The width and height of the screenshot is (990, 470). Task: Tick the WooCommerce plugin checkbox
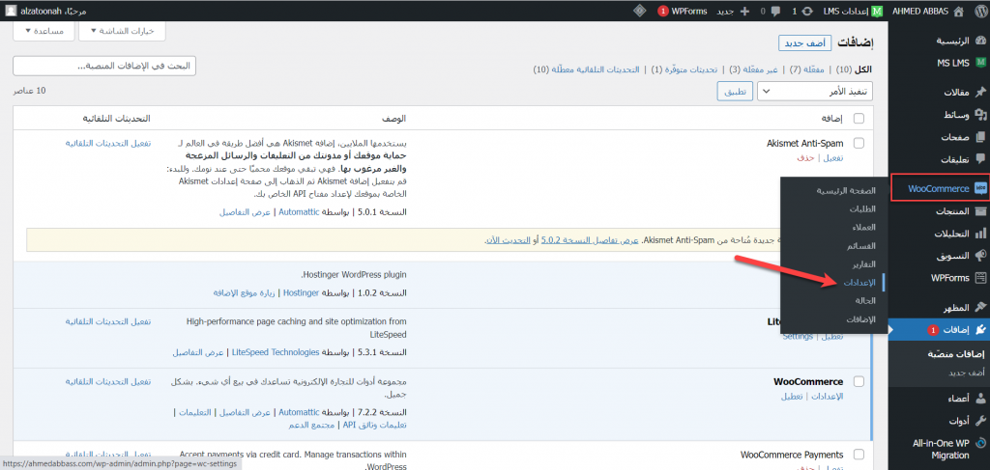point(859,382)
